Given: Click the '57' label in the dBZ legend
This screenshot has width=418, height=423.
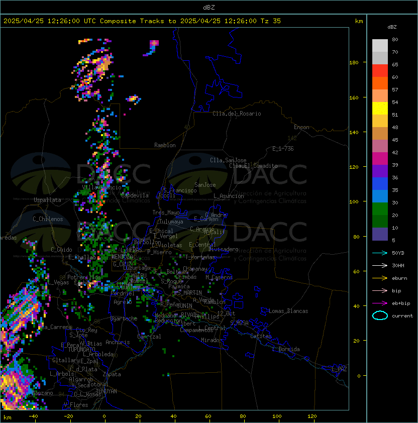Looking at the screenshot, I should tap(395, 90).
